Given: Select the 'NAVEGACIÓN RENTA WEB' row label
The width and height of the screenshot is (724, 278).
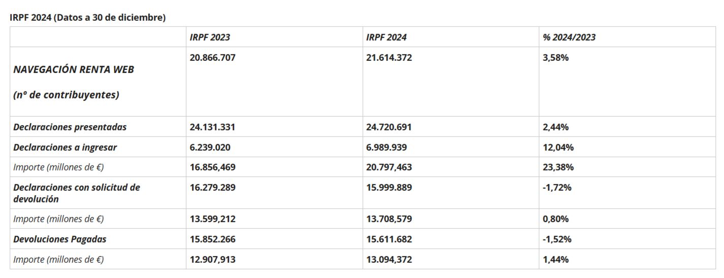Looking at the screenshot, I should tap(74, 69).
